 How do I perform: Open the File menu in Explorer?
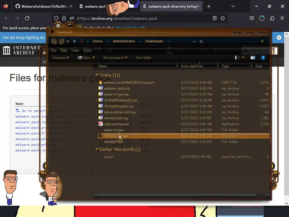54,50
